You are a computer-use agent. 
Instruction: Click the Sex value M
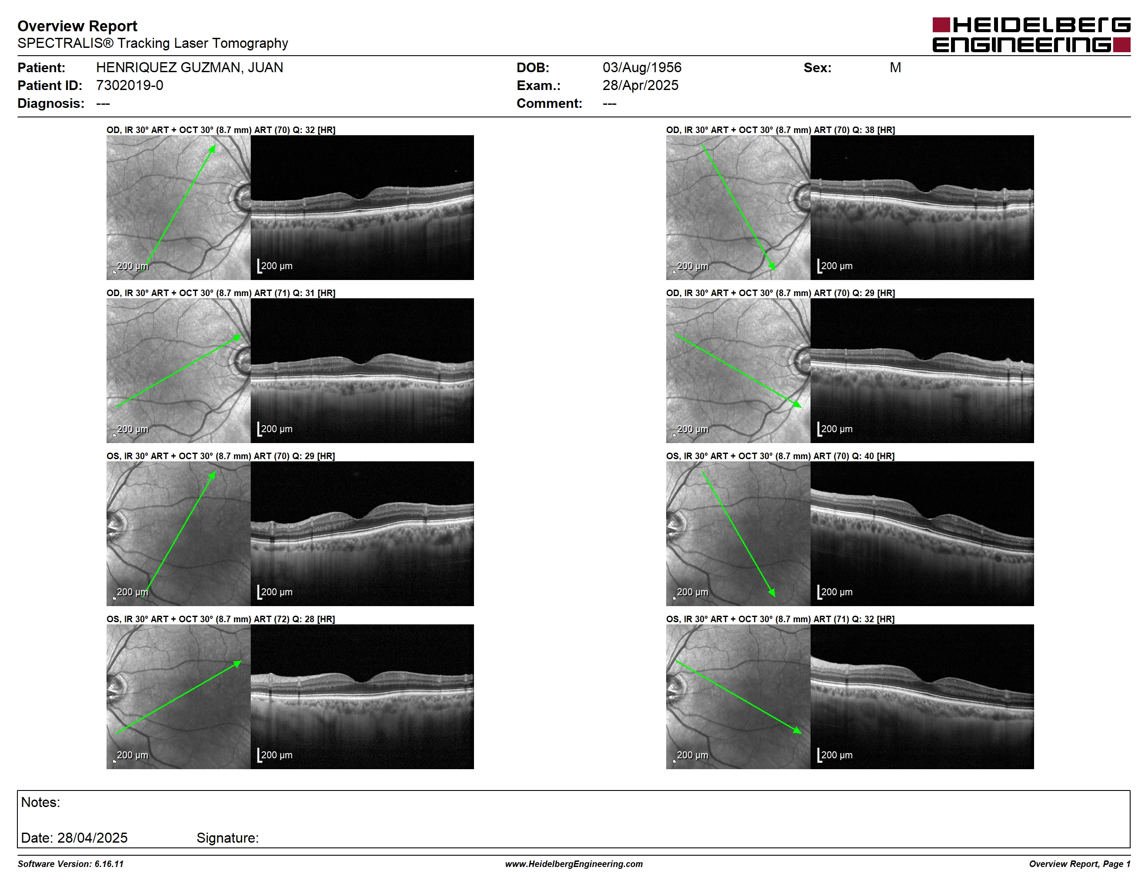coord(895,67)
